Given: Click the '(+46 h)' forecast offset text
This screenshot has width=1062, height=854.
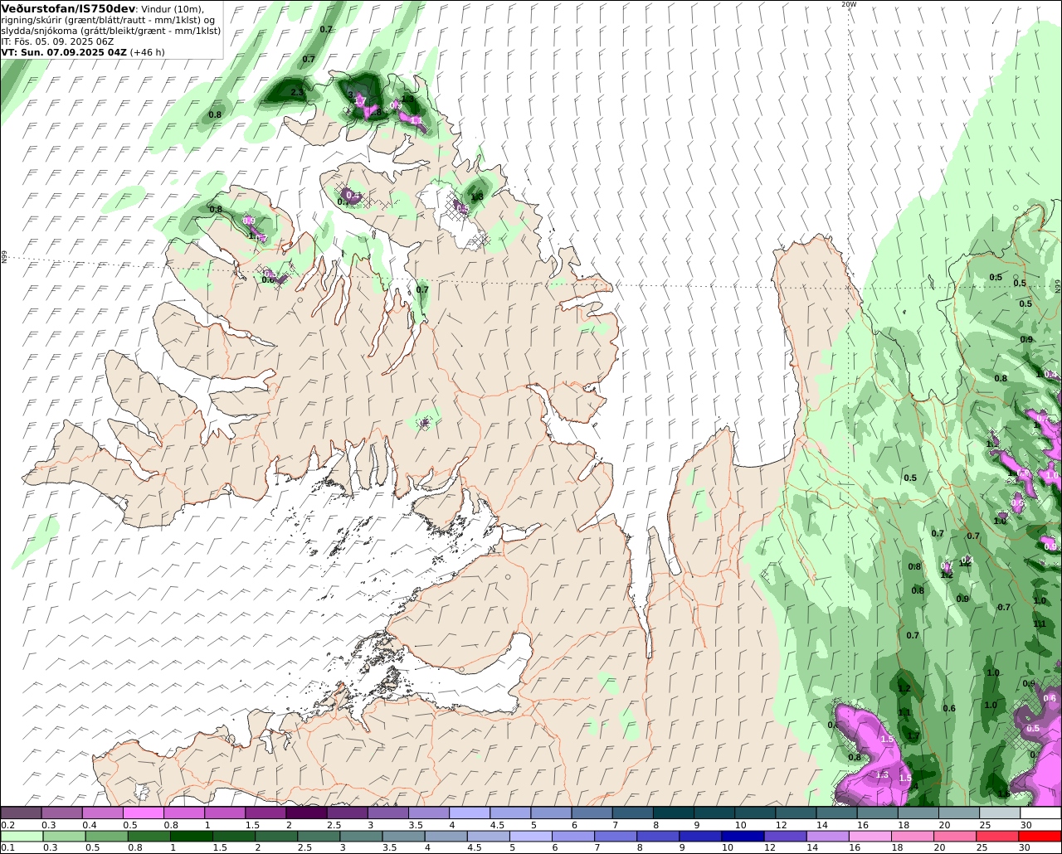Looking at the screenshot, I should pos(147,52).
